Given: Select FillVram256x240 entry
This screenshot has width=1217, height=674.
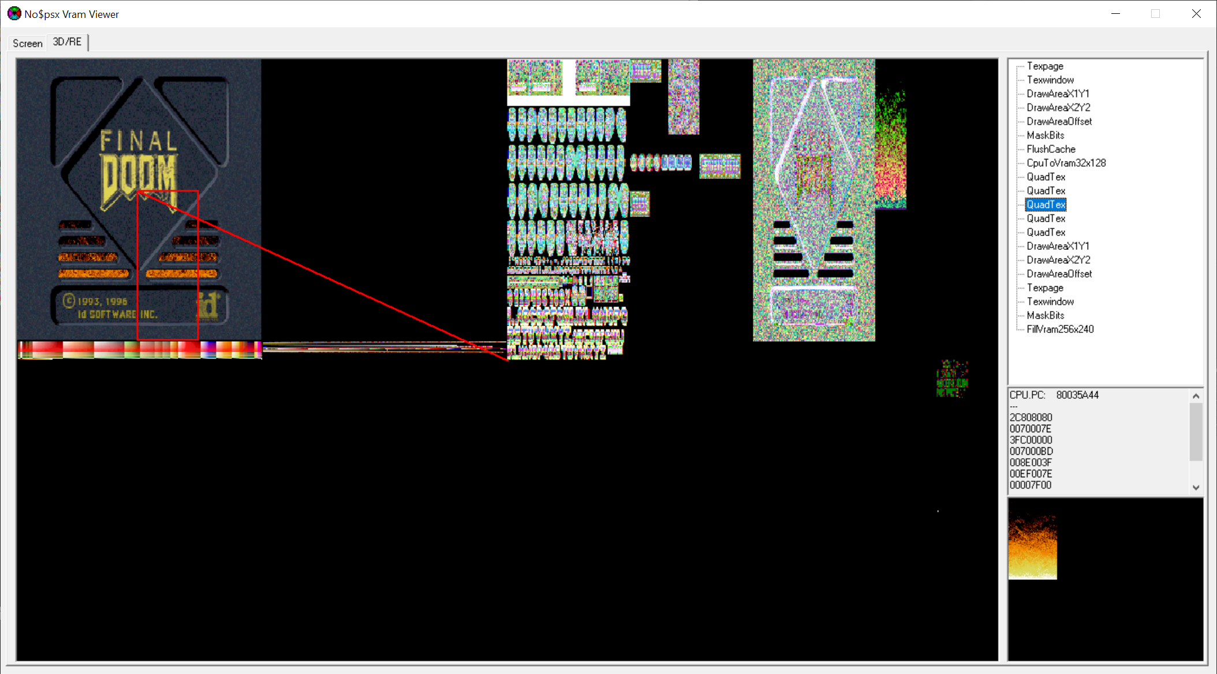Looking at the screenshot, I should [x=1059, y=329].
